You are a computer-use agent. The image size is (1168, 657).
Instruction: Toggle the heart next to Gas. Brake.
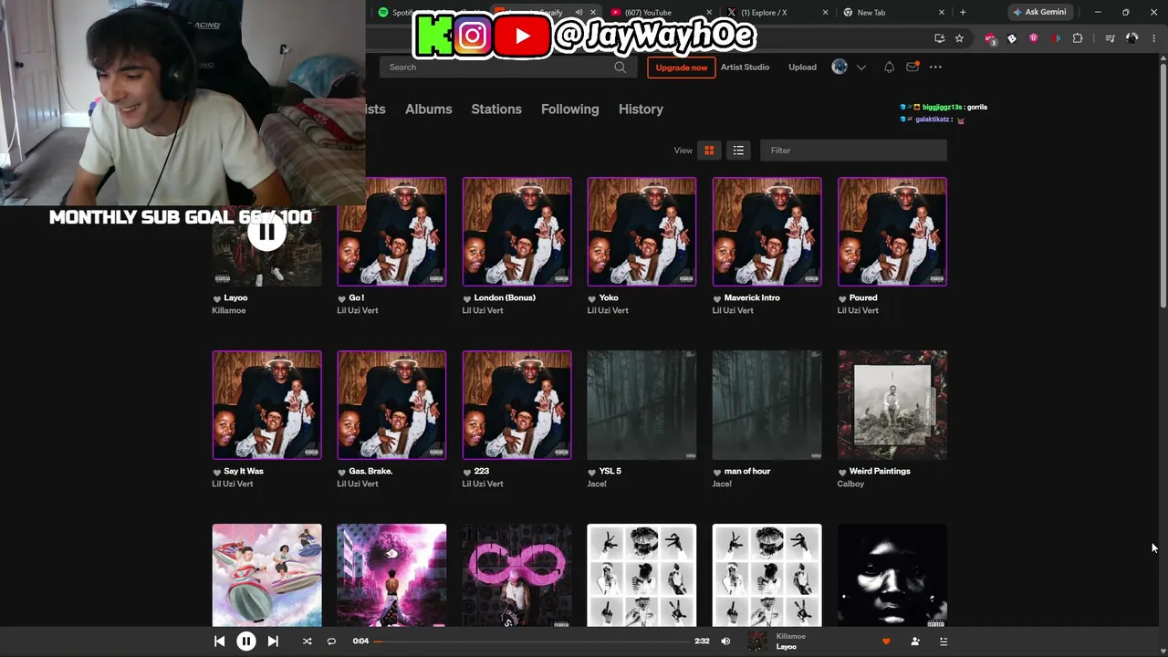click(342, 472)
